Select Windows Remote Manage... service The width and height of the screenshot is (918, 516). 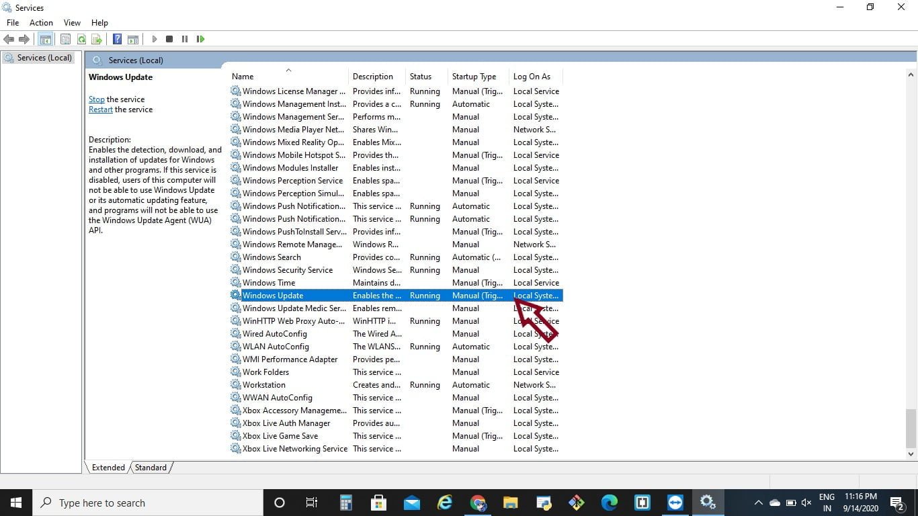(396, 245)
